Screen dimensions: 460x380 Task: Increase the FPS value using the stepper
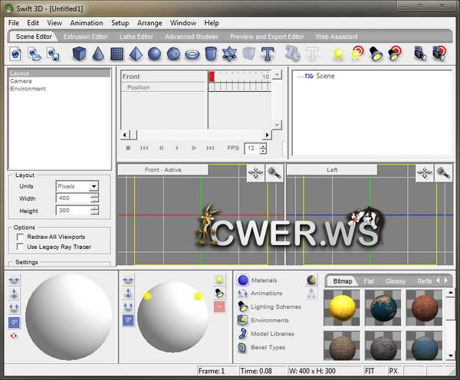[263, 146]
